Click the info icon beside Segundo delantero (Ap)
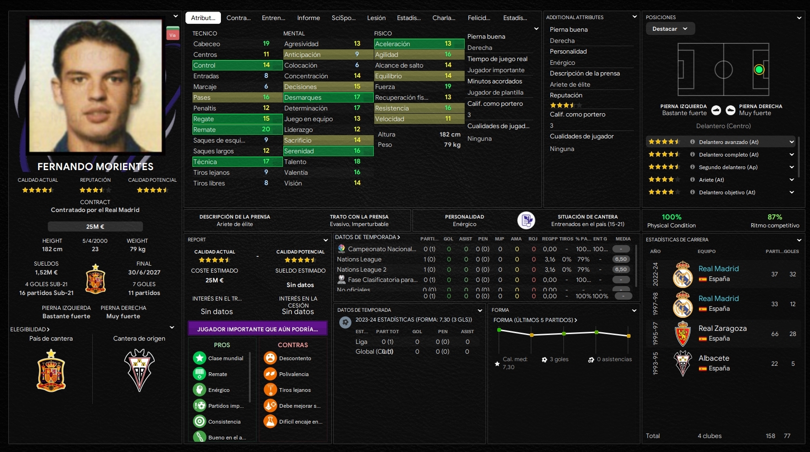 (693, 167)
